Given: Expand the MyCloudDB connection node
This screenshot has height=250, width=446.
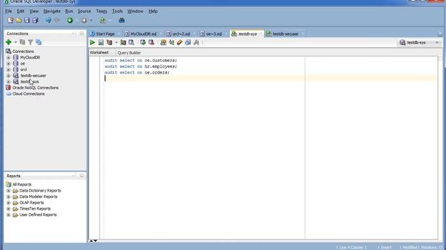Looking at the screenshot, I should coord(8,57).
